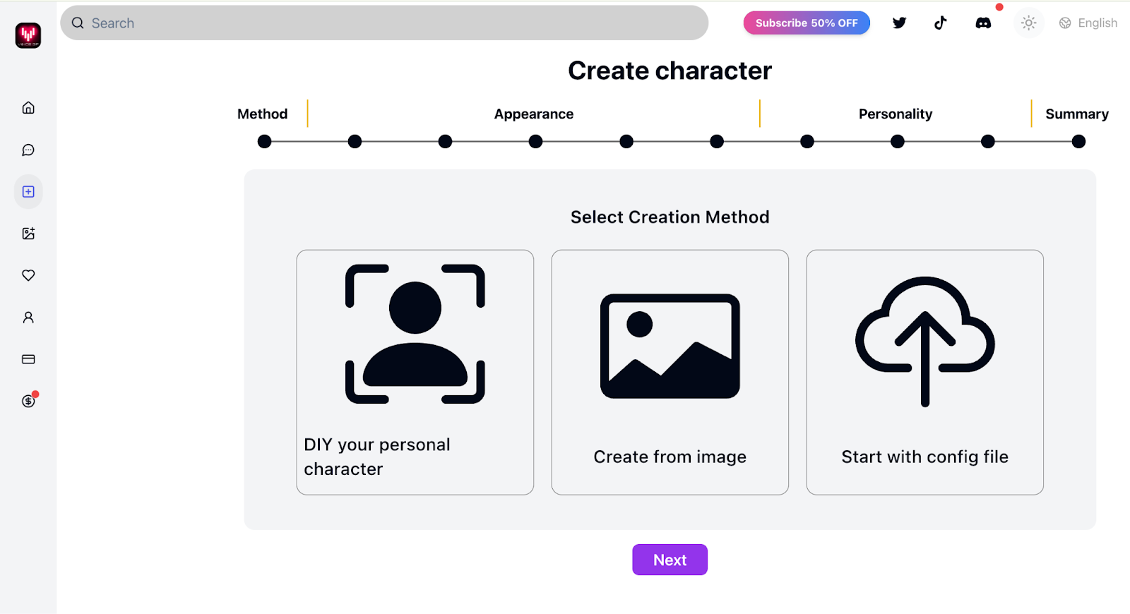
Task: Open the user profile sidebar icon
Action: pos(28,318)
